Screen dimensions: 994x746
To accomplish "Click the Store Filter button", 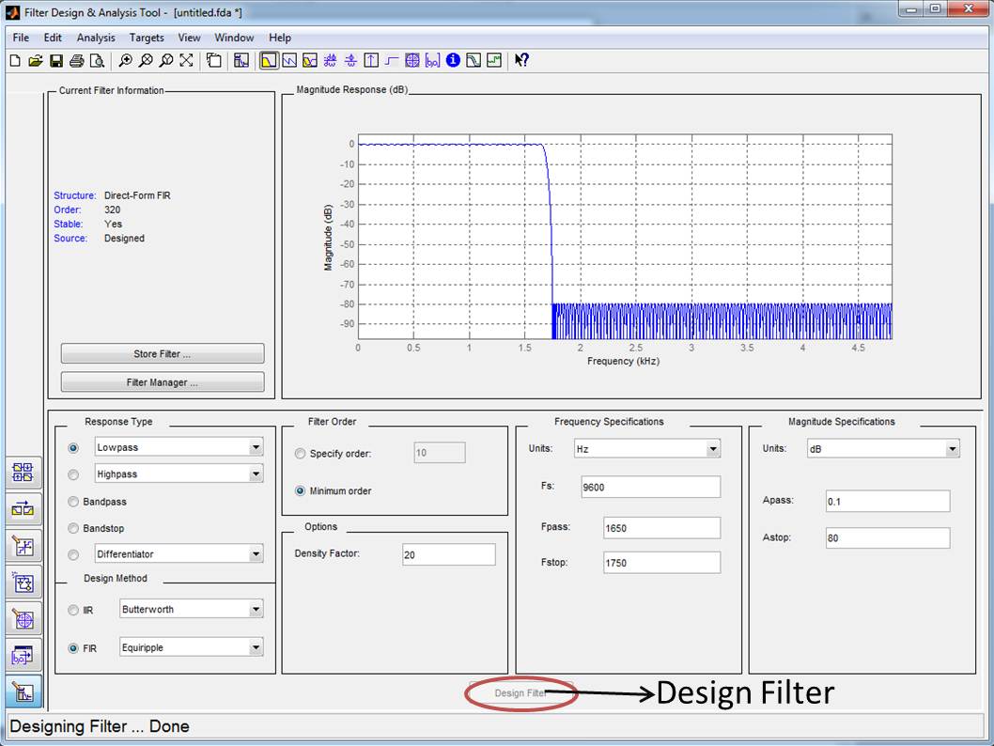I will click(x=163, y=354).
